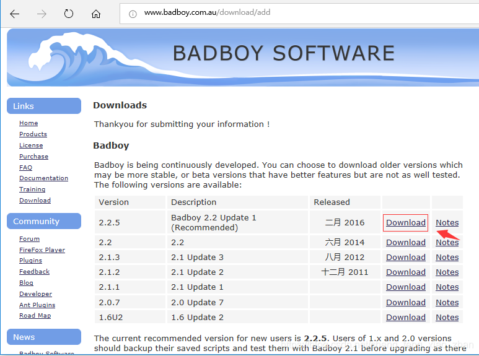The image size is (479, 356).
Task: Select 'Badboy 2.2 Update 1 (Recommended)' description
Action: tap(237, 222)
